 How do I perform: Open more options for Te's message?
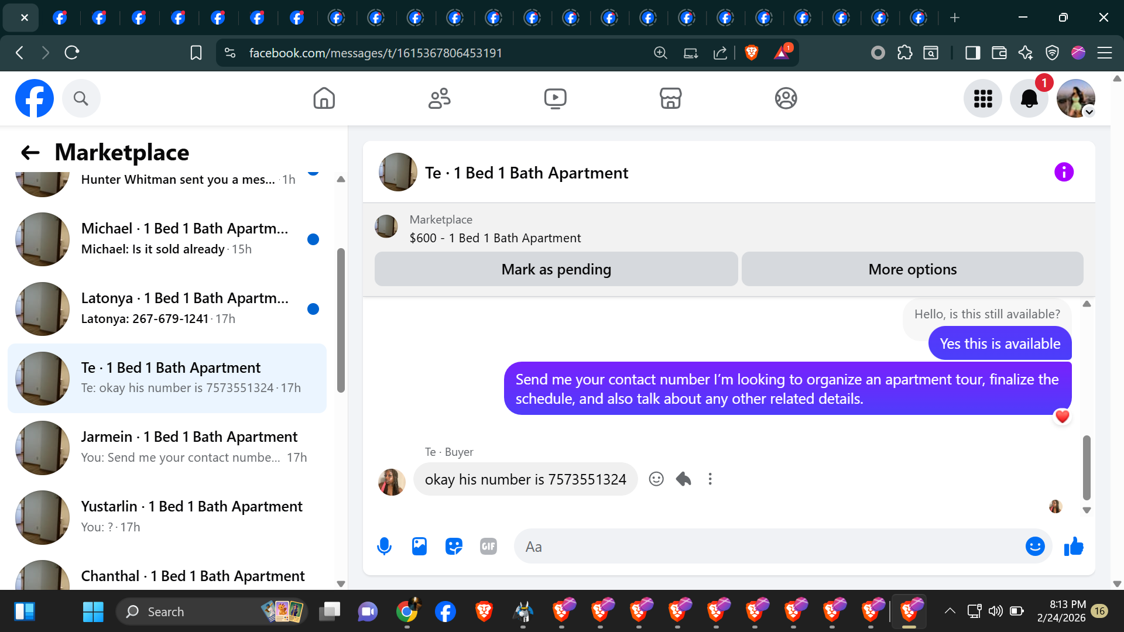point(710,479)
